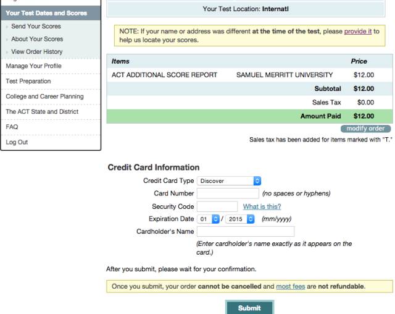Open the FAQ page
395x314 pixels.
[12, 127]
